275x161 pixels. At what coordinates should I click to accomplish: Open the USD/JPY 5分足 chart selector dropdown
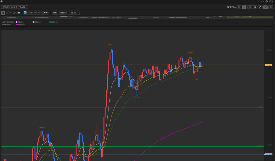tap(15, 7)
